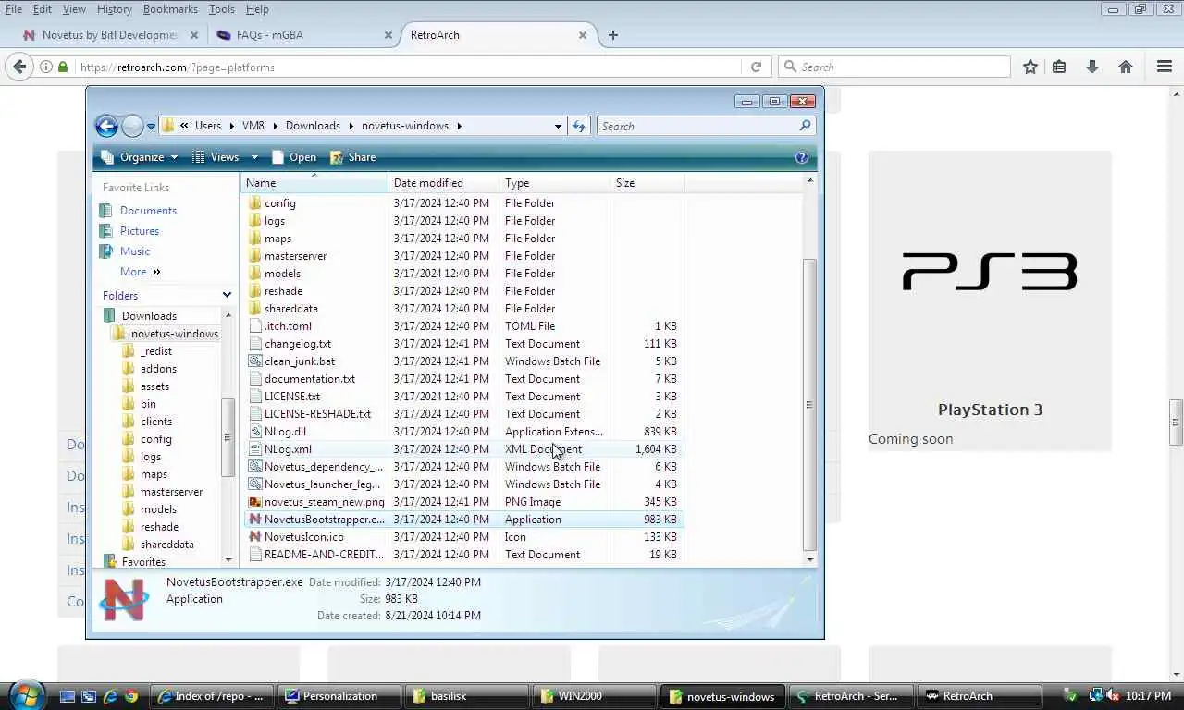This screenshot has width=1184, height=710.
Task: Sort by the Name column header
Action: [x=314, y=183]
